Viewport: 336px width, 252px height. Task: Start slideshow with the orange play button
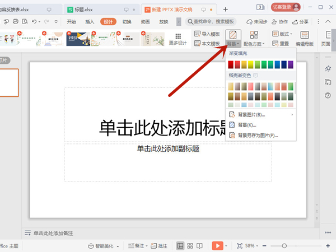217,246
